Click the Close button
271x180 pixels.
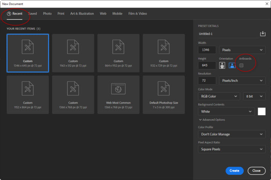(x=256, y=171)
